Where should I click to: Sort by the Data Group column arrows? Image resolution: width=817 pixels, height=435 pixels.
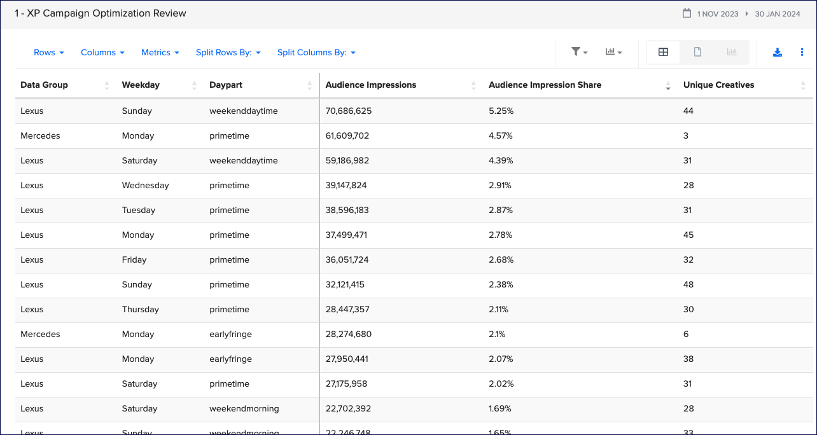[x=107, y=85]
